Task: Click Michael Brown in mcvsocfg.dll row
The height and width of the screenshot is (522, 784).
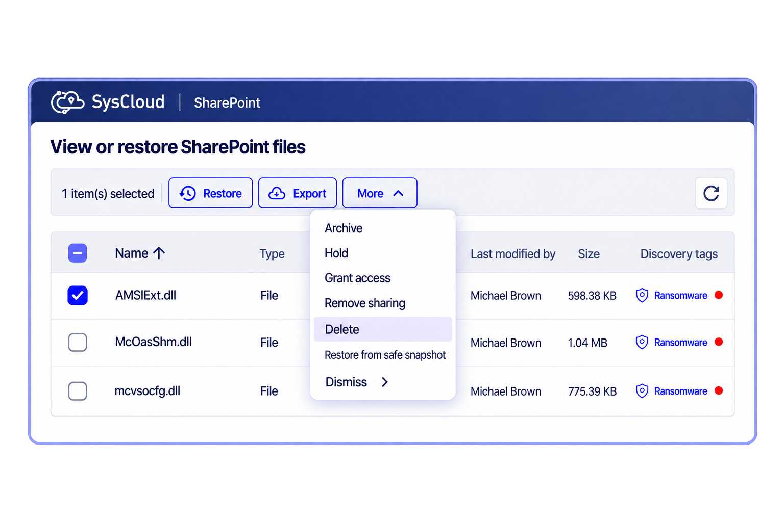Action: (x=506, y=391)
